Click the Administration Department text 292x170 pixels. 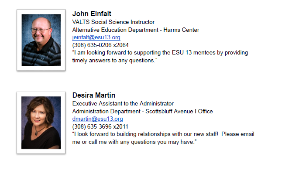(x=106, y=111)
